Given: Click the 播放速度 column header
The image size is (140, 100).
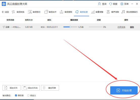Looking at the screenshot, I should 74,20.
